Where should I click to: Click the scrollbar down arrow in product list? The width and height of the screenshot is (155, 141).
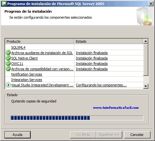pos(145,86)
